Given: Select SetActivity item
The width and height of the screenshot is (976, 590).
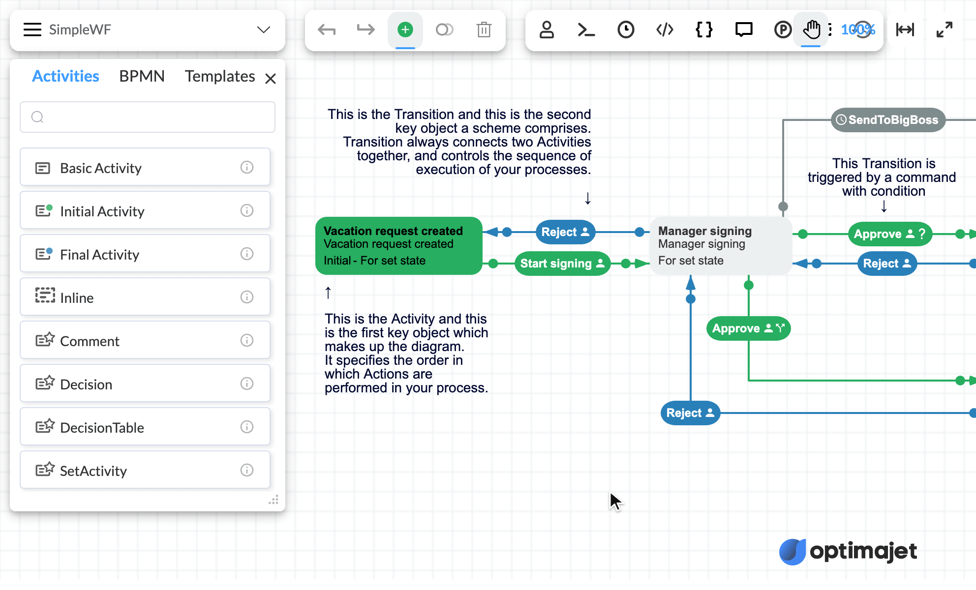Looking at the screenshot, I should point(145,471).
